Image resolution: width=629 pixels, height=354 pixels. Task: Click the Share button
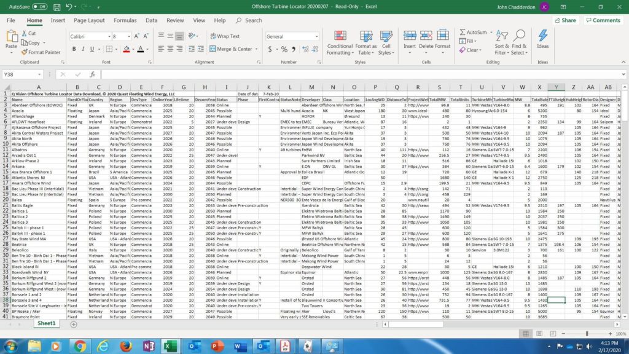coord(566,20)
